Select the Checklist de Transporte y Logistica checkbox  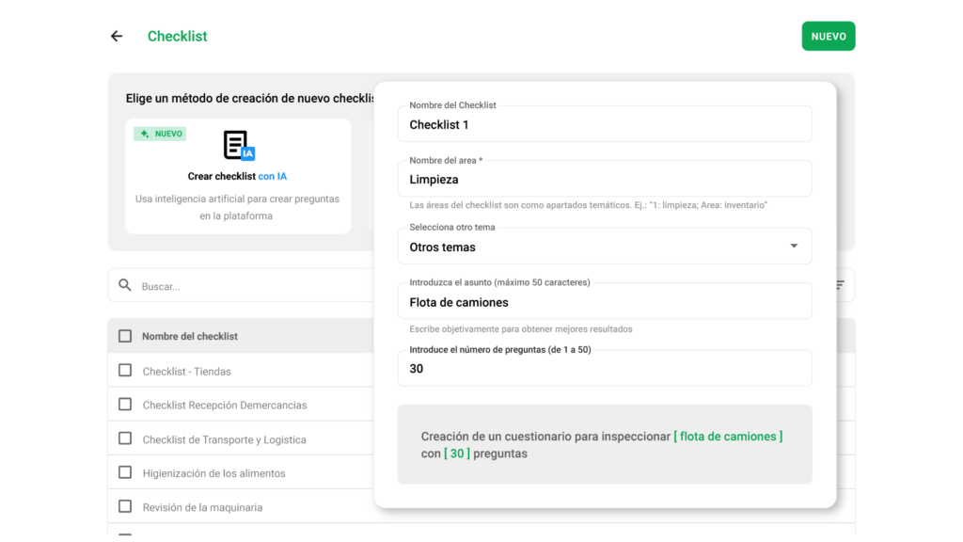coord(125,438)
